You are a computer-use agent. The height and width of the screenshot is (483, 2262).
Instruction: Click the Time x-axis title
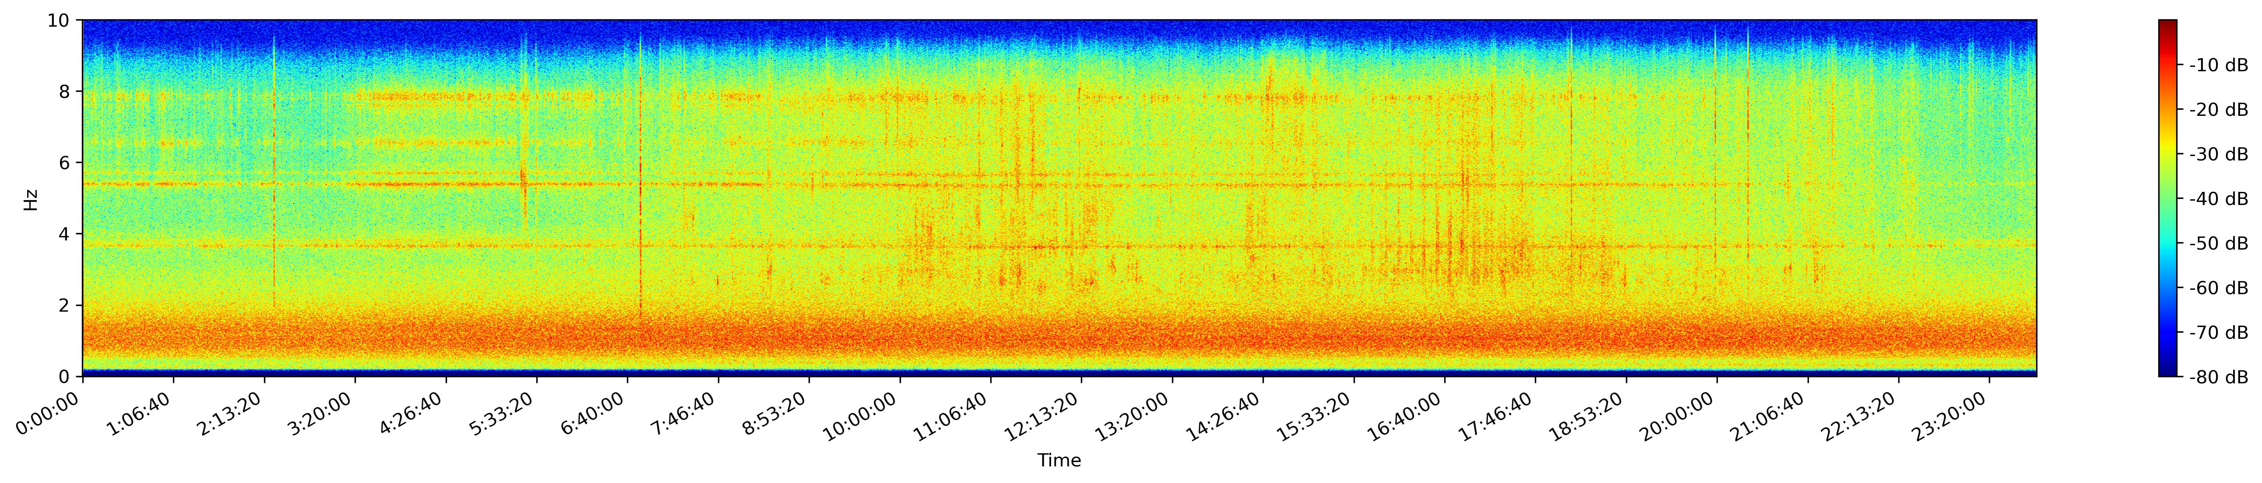pos(1059,461)
